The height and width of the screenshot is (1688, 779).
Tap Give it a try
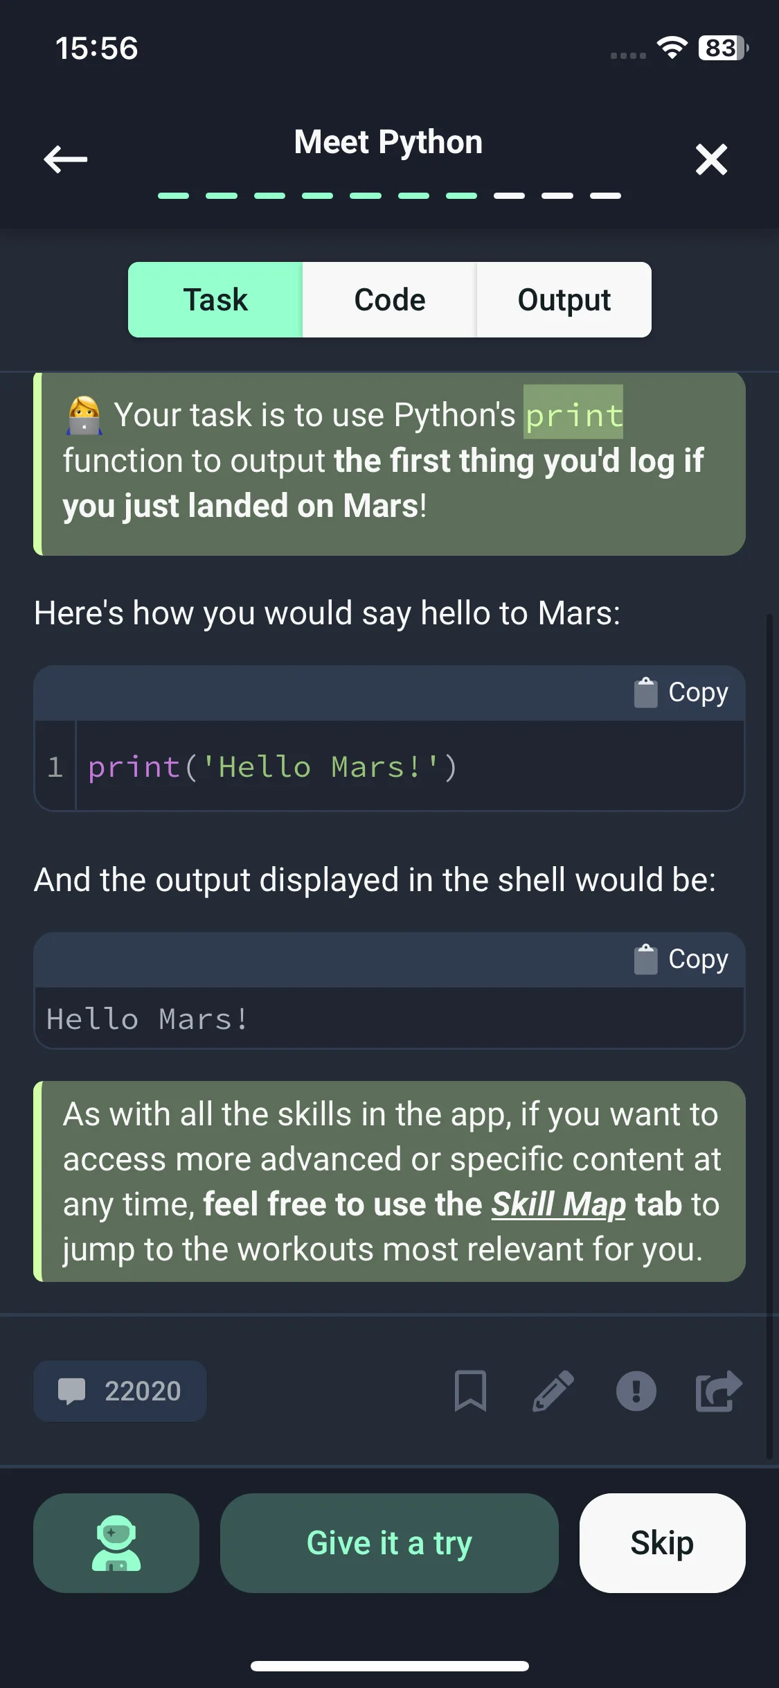click(389, 1543)
